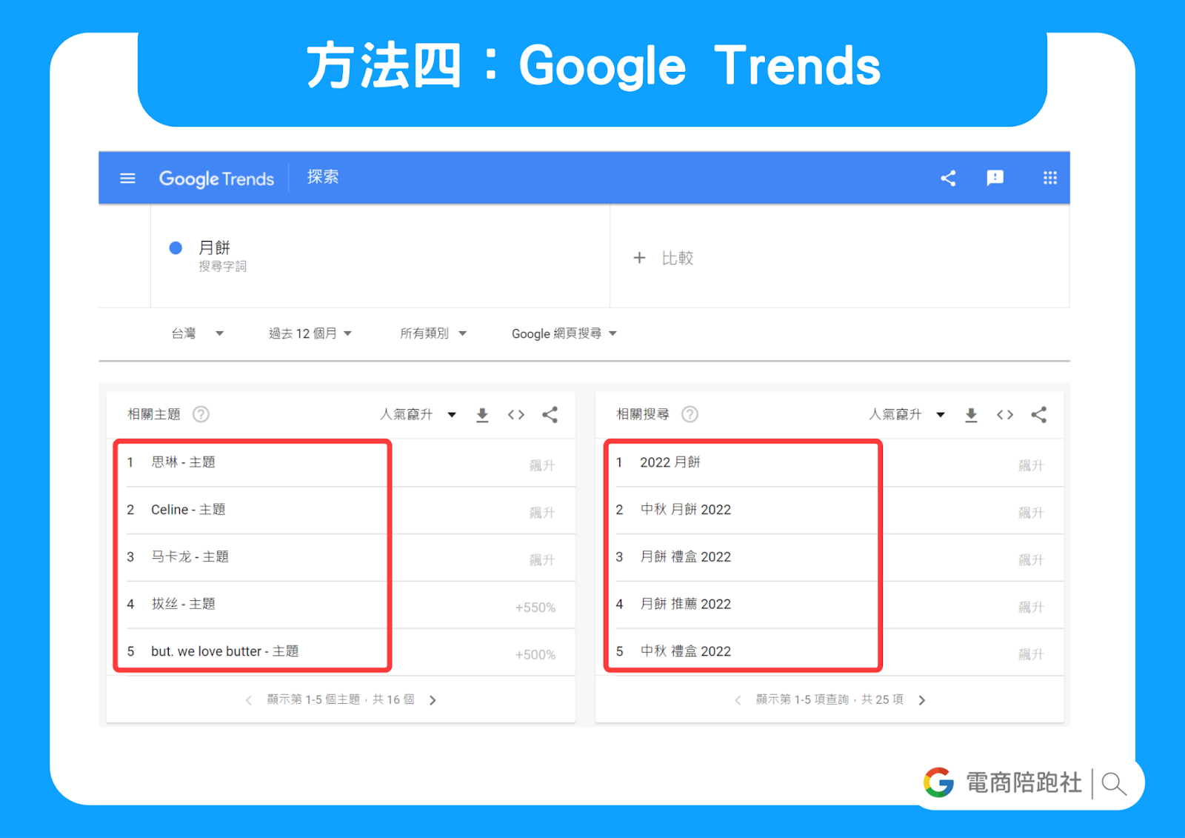Click the +550% value
This screenshot has height=838, width=1185.
coord(535,608)
